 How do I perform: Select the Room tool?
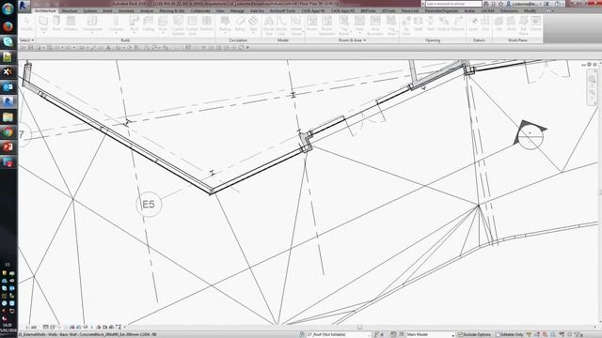311,23
